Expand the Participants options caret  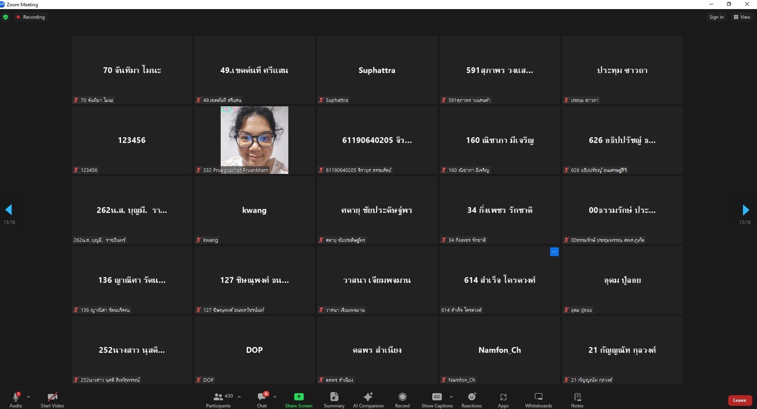tap(239, 397)
